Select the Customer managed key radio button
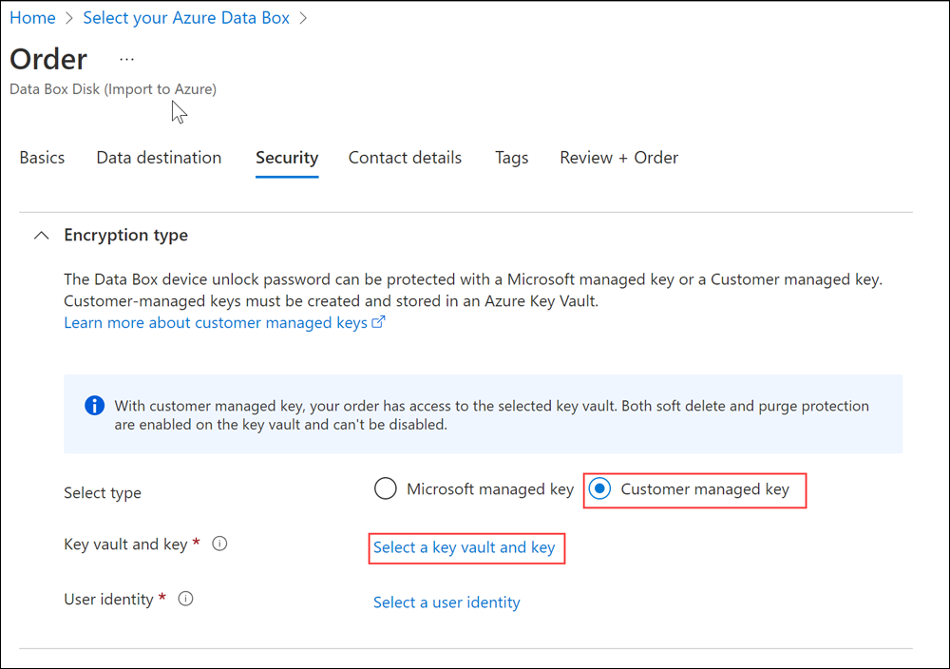This screenshot has width=950, height=669. click(x=599, y=489)
